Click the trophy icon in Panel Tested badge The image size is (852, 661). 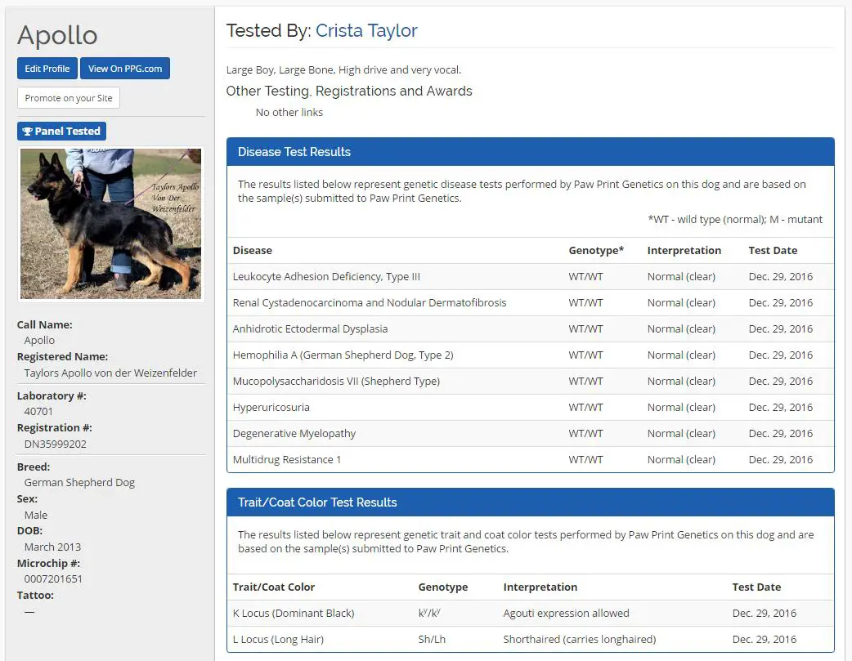click(27, 132)
